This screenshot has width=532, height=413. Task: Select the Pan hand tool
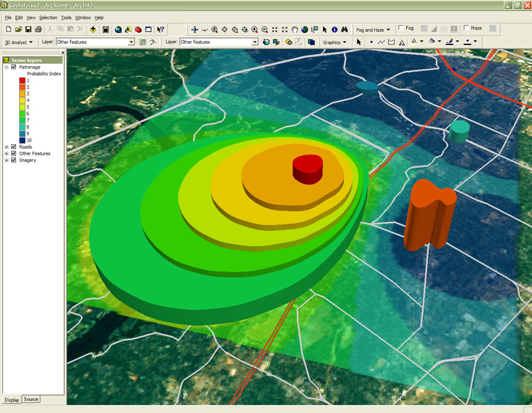(x=294, y=30)
